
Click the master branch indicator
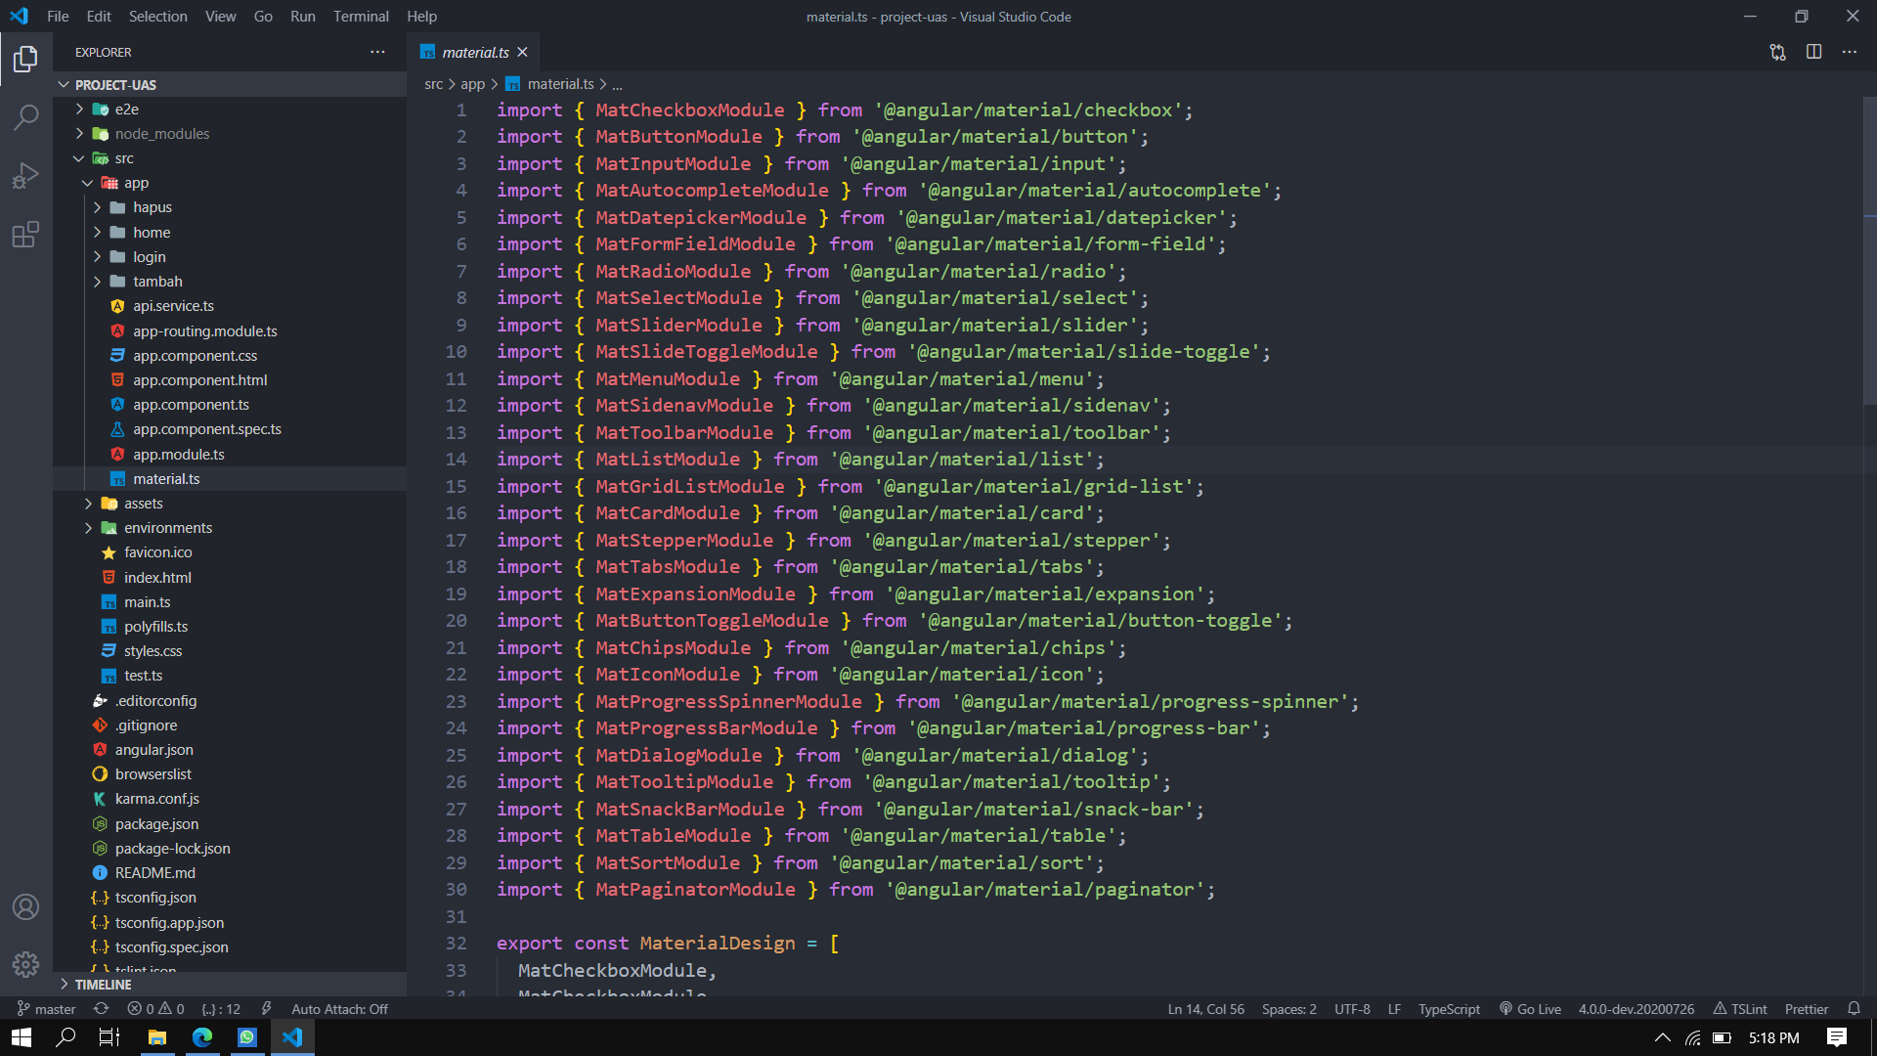click(x=46, y=1009)
